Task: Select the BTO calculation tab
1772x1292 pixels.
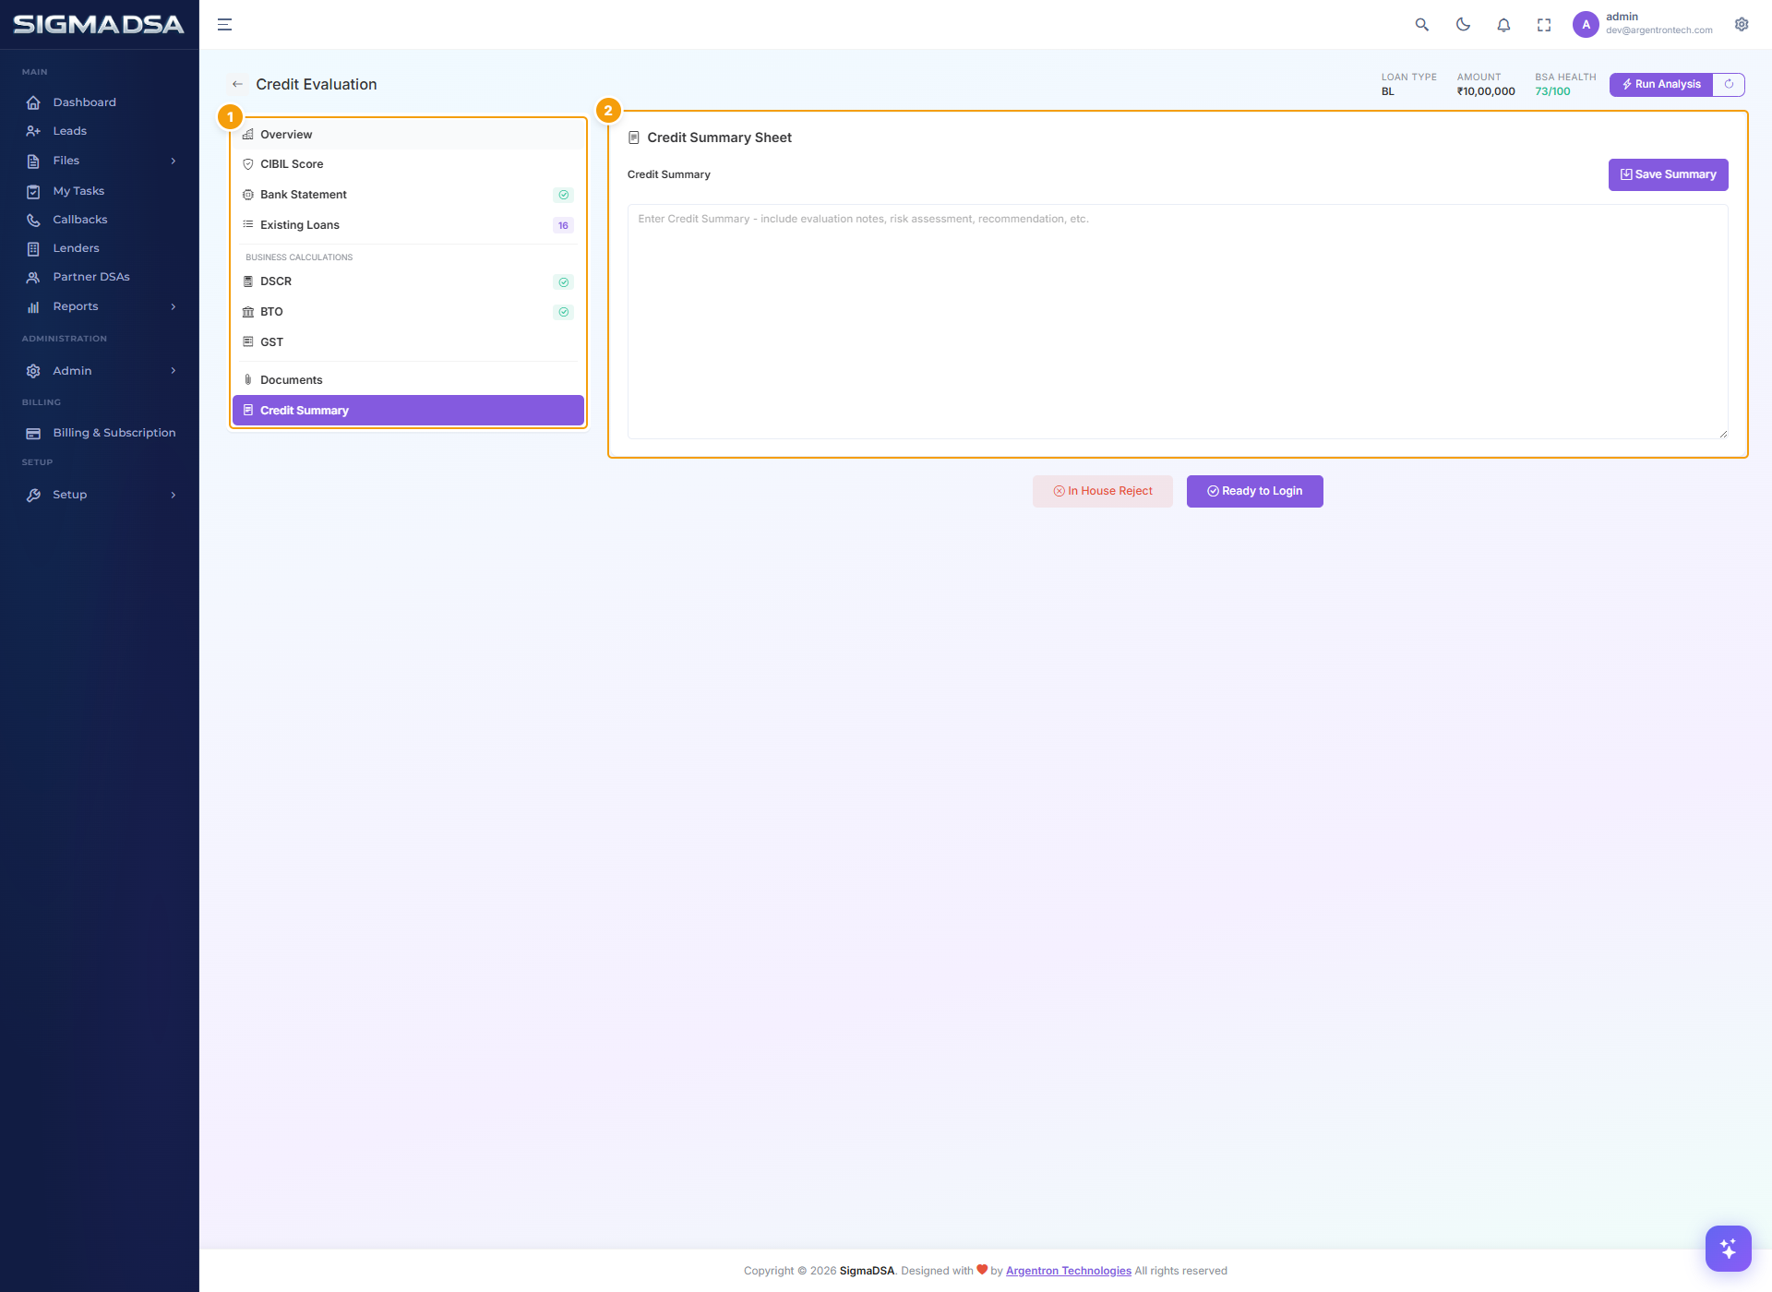Action: 408,312
